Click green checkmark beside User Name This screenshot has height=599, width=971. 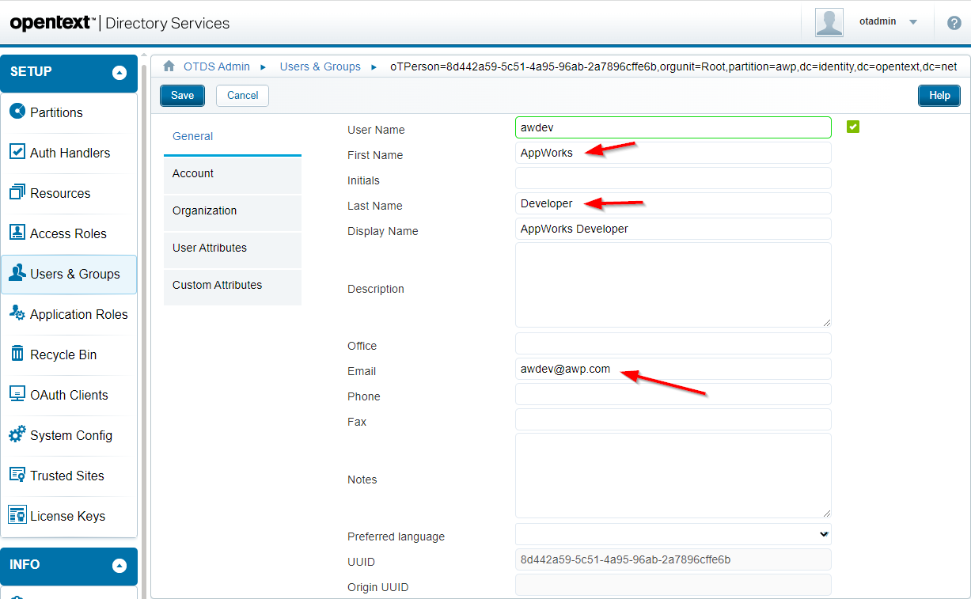click(852, 127)
